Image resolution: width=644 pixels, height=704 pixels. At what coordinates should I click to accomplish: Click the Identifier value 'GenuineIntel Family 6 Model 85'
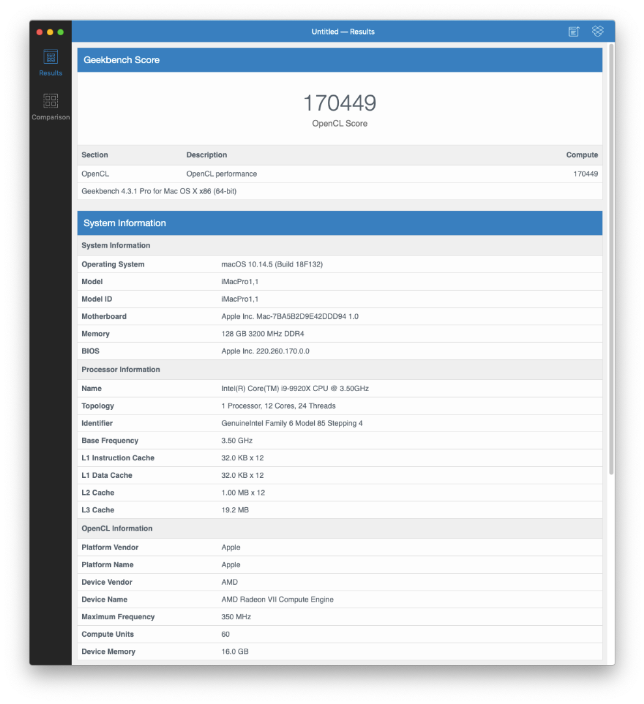pos(274,424)
